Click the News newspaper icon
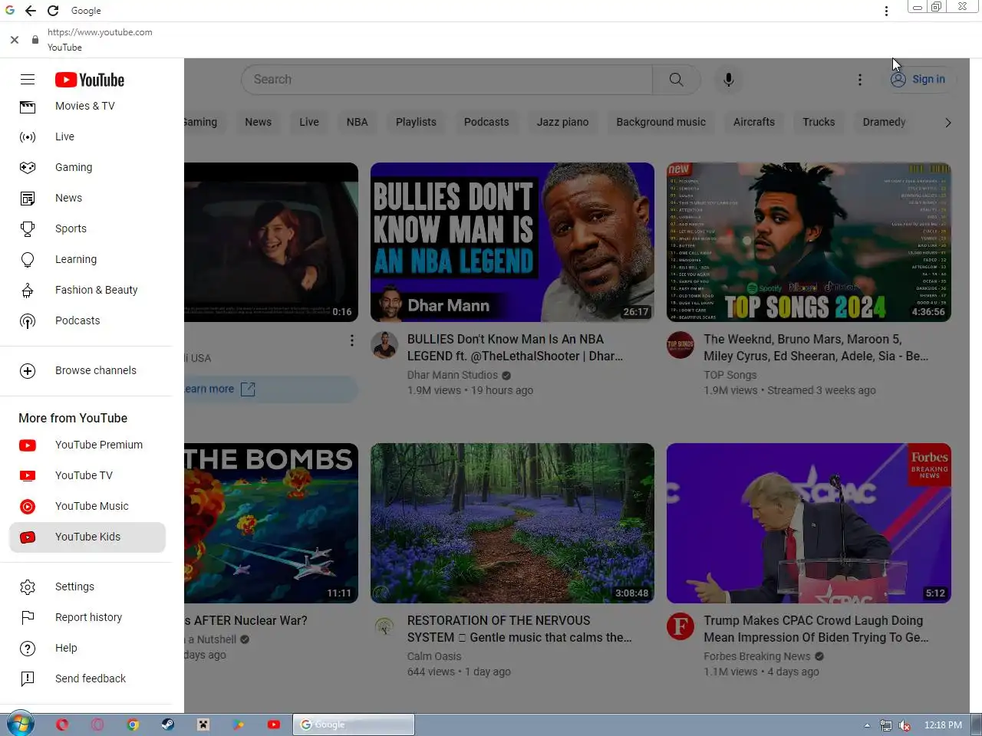This screenshot has width=982, height=736. pyautogui.click(x=28, y=199)
